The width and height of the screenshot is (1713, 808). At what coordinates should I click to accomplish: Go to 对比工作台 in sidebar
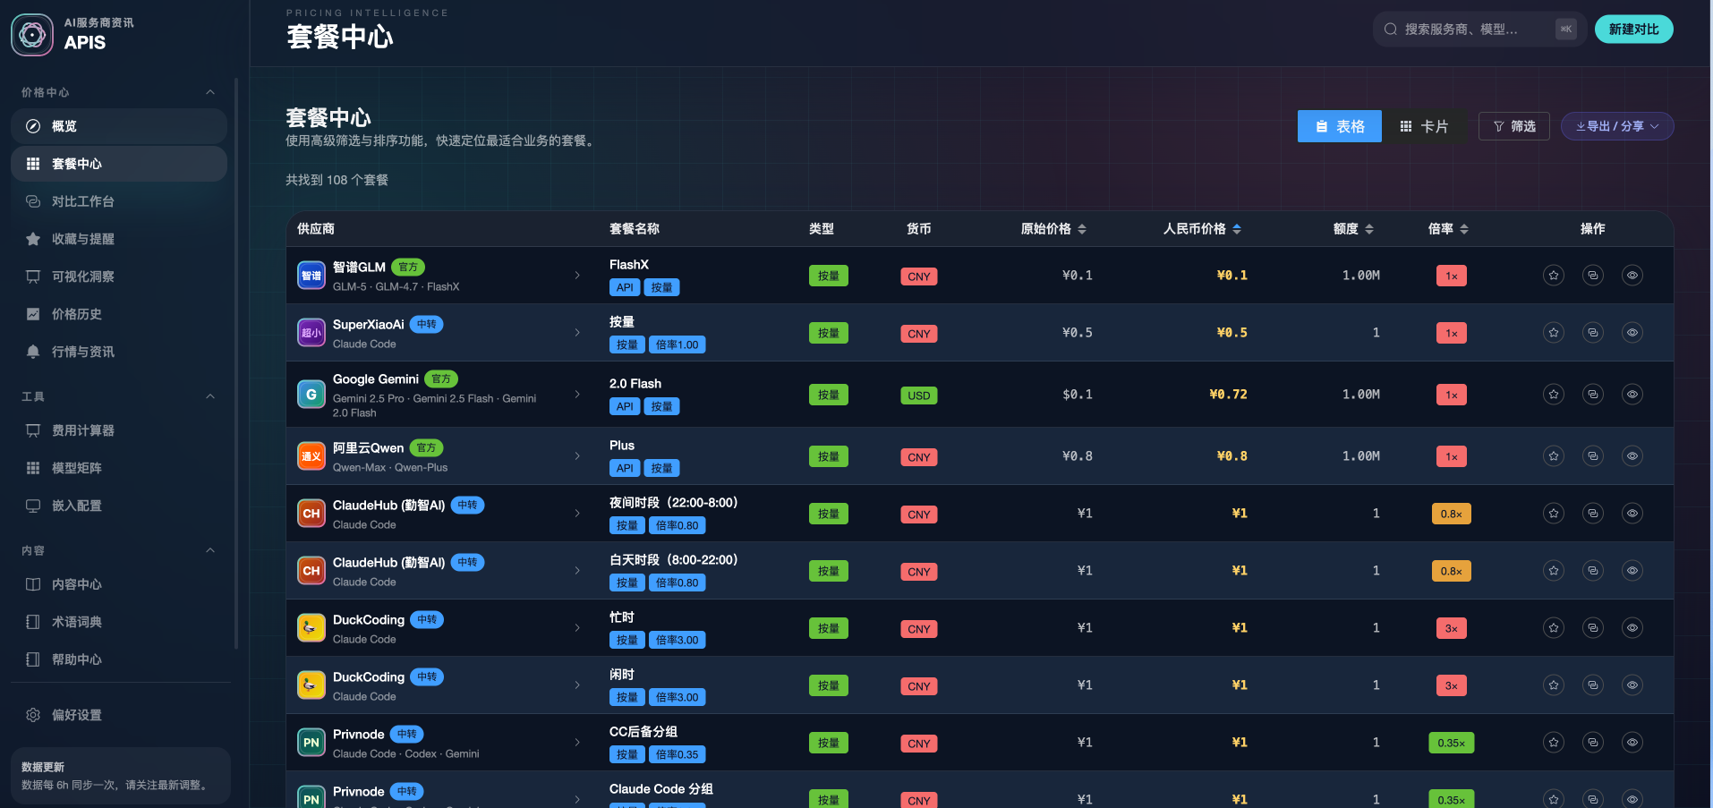point(82,201)
